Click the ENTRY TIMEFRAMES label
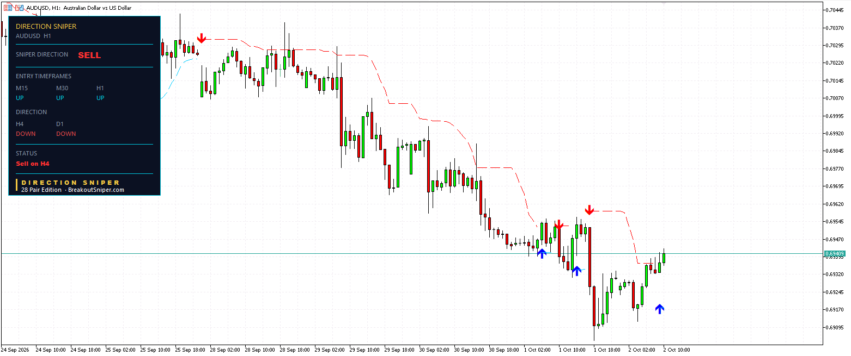This screenshot has height=356, width=851. point(44,76)
